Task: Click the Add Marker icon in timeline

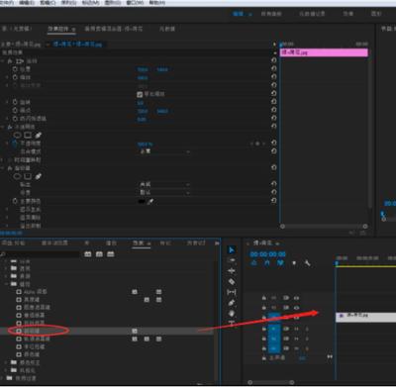Action: pyautogui.click(x=294, y=263)
